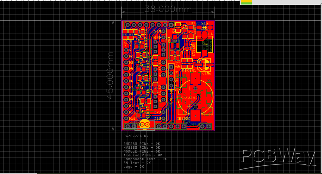This screenshot has height=174, width=322.
Task: Click the through-hole pad beside D13
Action: 164,118
